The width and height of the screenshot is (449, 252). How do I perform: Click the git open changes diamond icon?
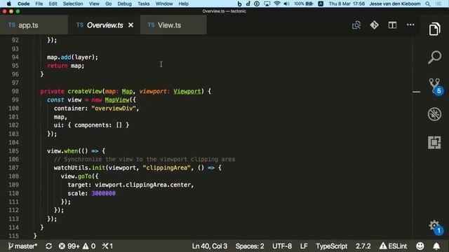(374, 25)
